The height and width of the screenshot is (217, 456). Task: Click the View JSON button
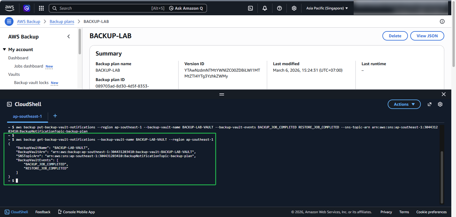coord(427,36)
